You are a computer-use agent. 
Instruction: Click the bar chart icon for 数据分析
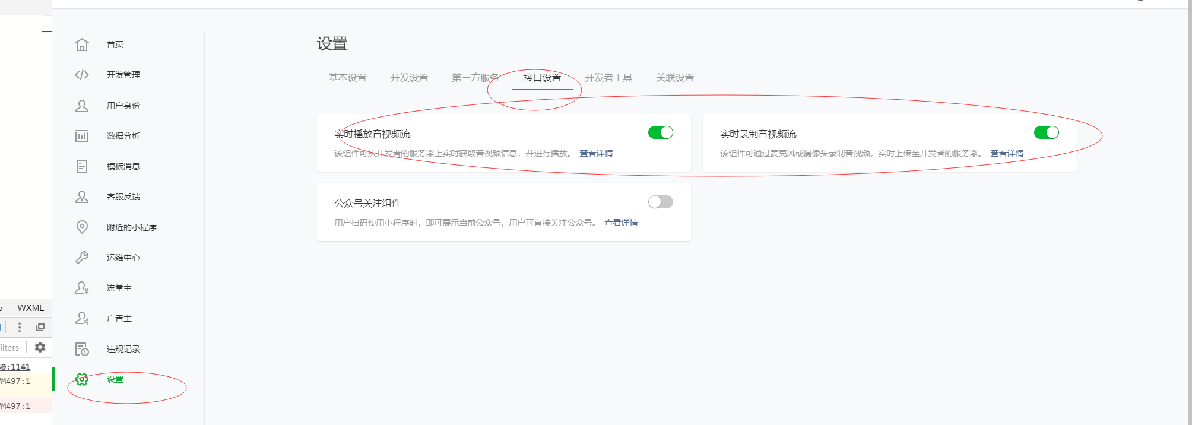point(82,136)
